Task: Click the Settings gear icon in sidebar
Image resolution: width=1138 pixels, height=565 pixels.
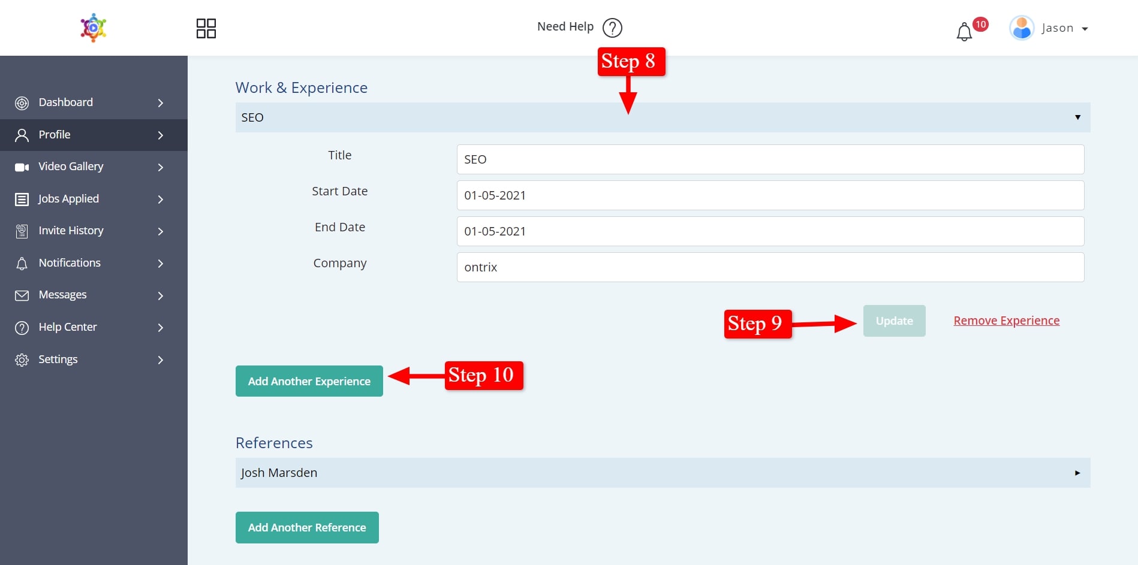Action: pyautogui.click(x=22, y=360)
